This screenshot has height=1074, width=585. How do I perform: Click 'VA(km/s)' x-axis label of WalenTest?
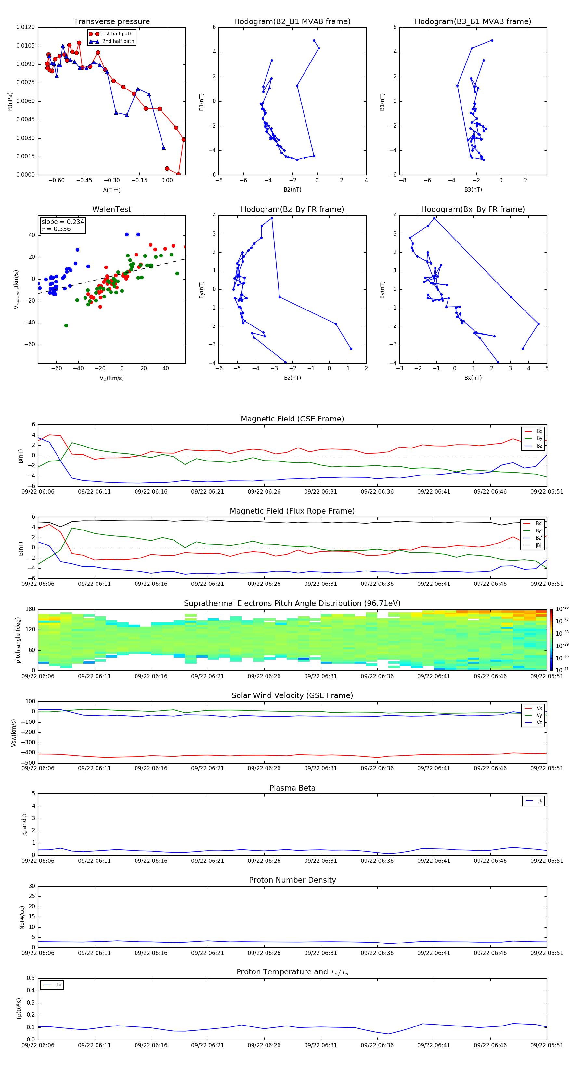[111, 378]
